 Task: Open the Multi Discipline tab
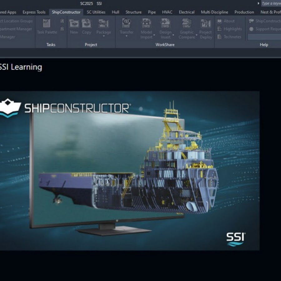[x=214, y=12]
